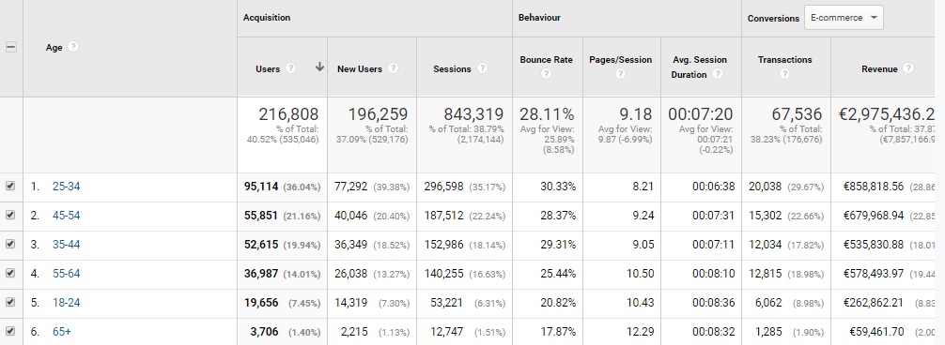Click the help icon next to Age
The height and width of the screenshot is (345, 945).
pos(73,47)
